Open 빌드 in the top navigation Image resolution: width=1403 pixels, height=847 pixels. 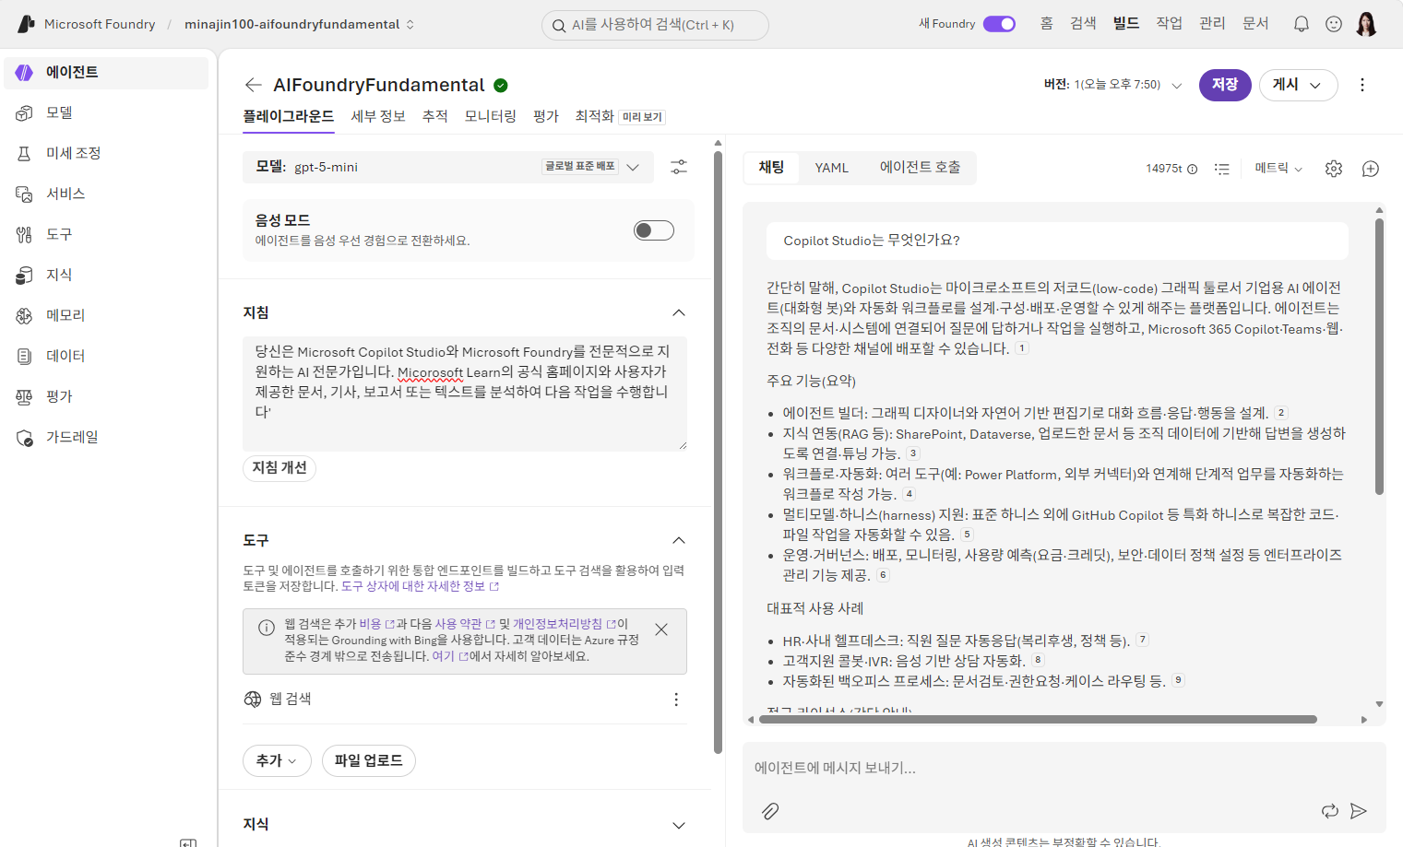(1125, 24)
